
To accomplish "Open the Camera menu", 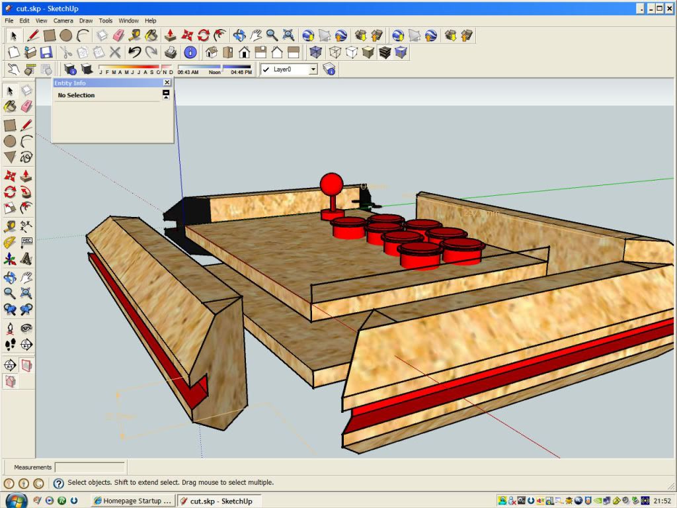I will 63,21.
